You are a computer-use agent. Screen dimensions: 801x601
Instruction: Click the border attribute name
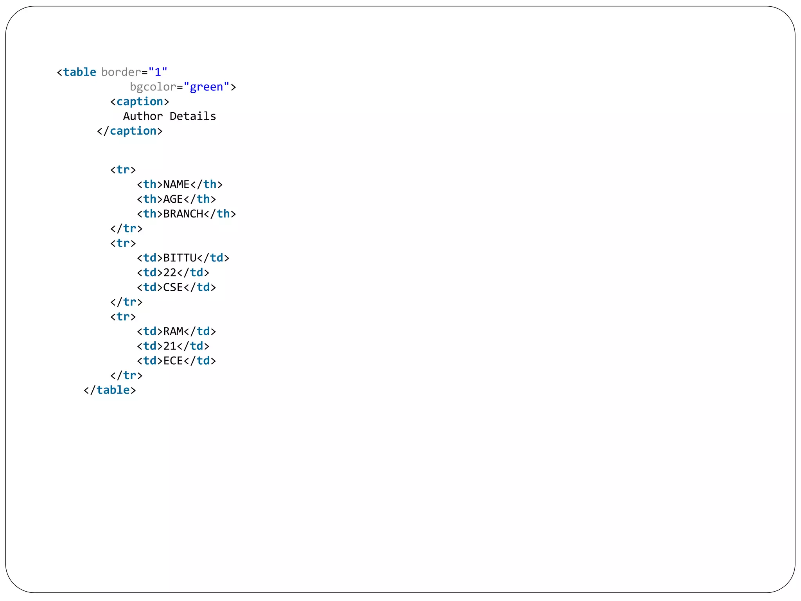[121, 72]
